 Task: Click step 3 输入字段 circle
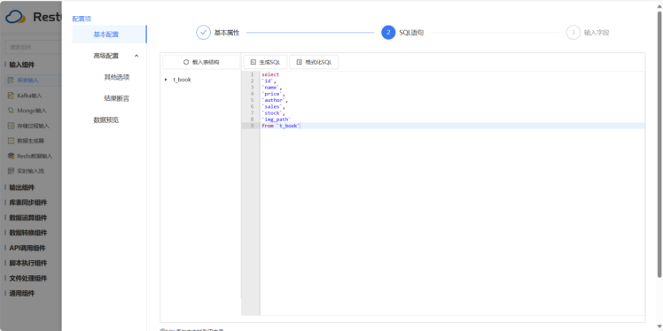[x=573, y=33]
